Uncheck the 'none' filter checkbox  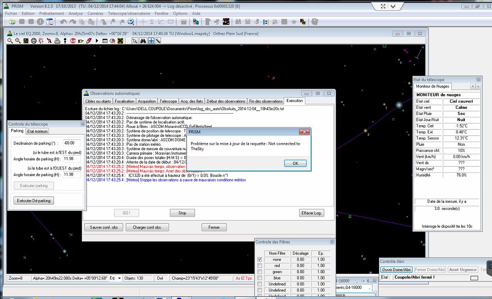point(260,259)
